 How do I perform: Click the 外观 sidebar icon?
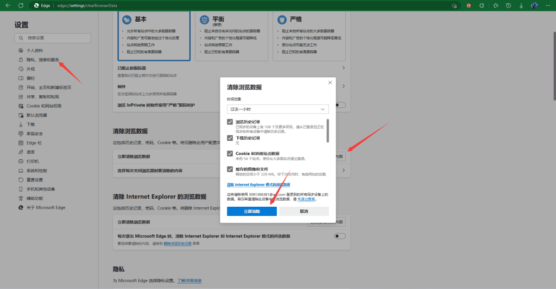tap(21, 69)
